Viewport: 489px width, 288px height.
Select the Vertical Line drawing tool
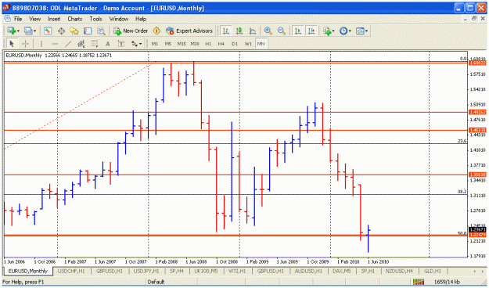(41, 44)
